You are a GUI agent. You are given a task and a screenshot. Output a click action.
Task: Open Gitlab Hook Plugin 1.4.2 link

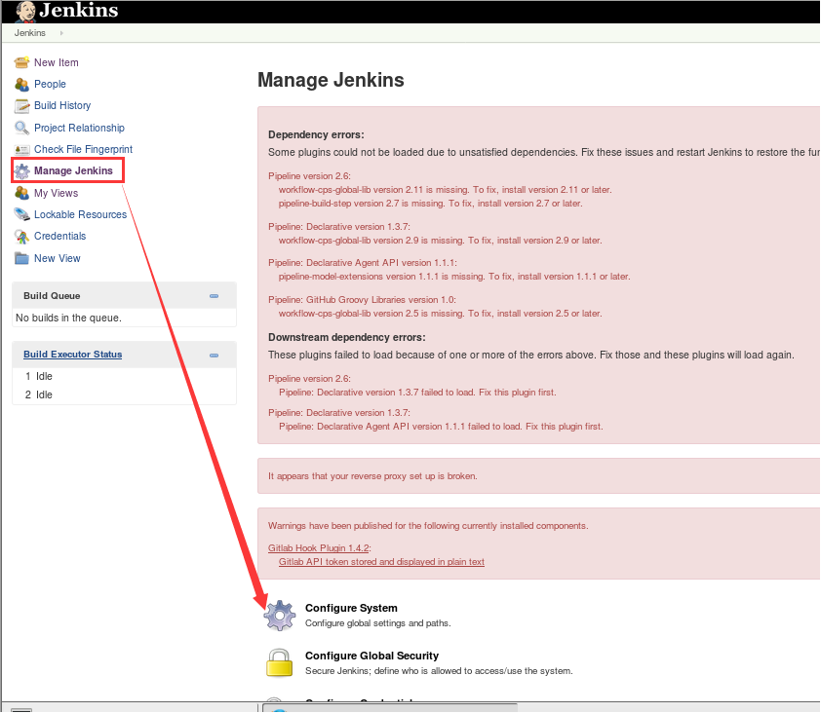pyautogui.click(x=319, y=548)
